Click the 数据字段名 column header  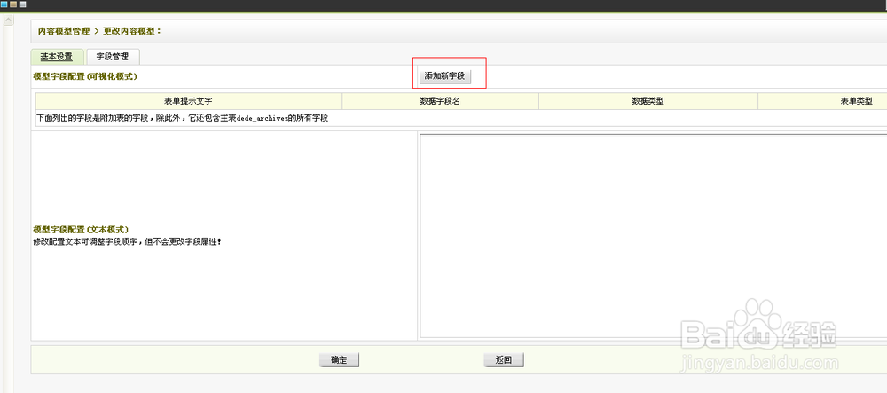[440, 101]
